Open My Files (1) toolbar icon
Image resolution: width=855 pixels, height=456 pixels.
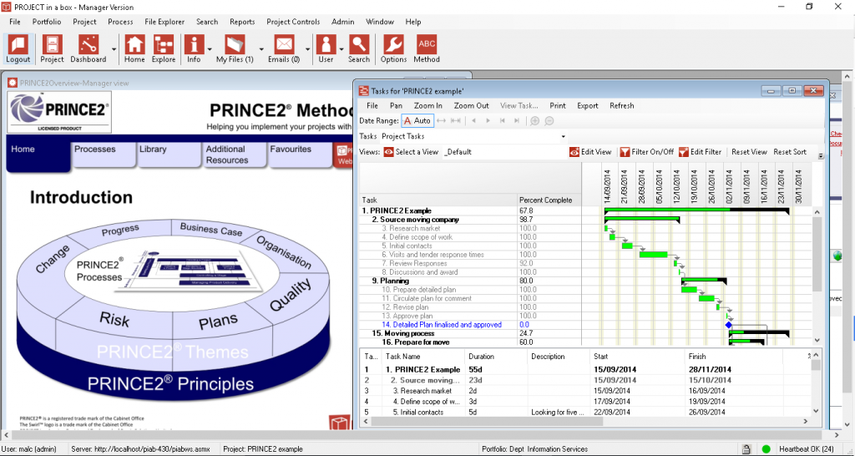point(235,49)
